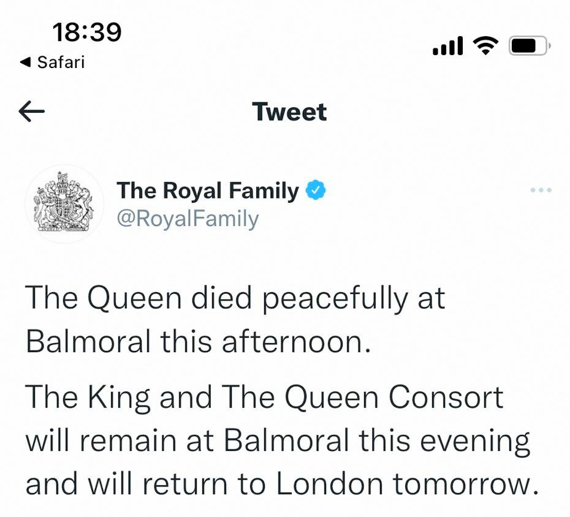This screenshot has height=517, width=570.
Task: Tap the blue verified badge
Action: coord(316,191)
